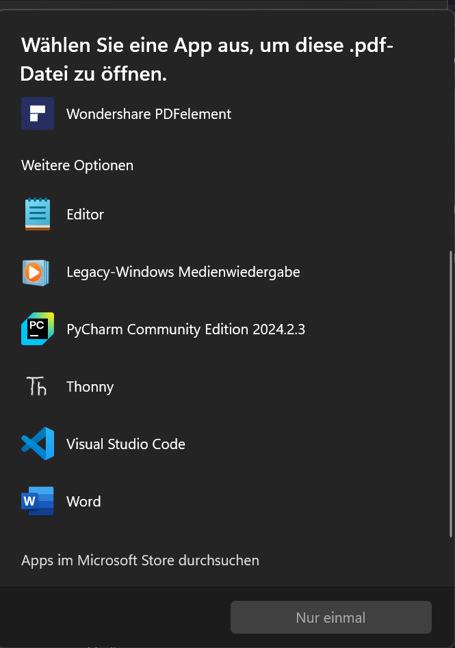
Task: Choose the 'Editor' text label
Action: coord(86,215)
